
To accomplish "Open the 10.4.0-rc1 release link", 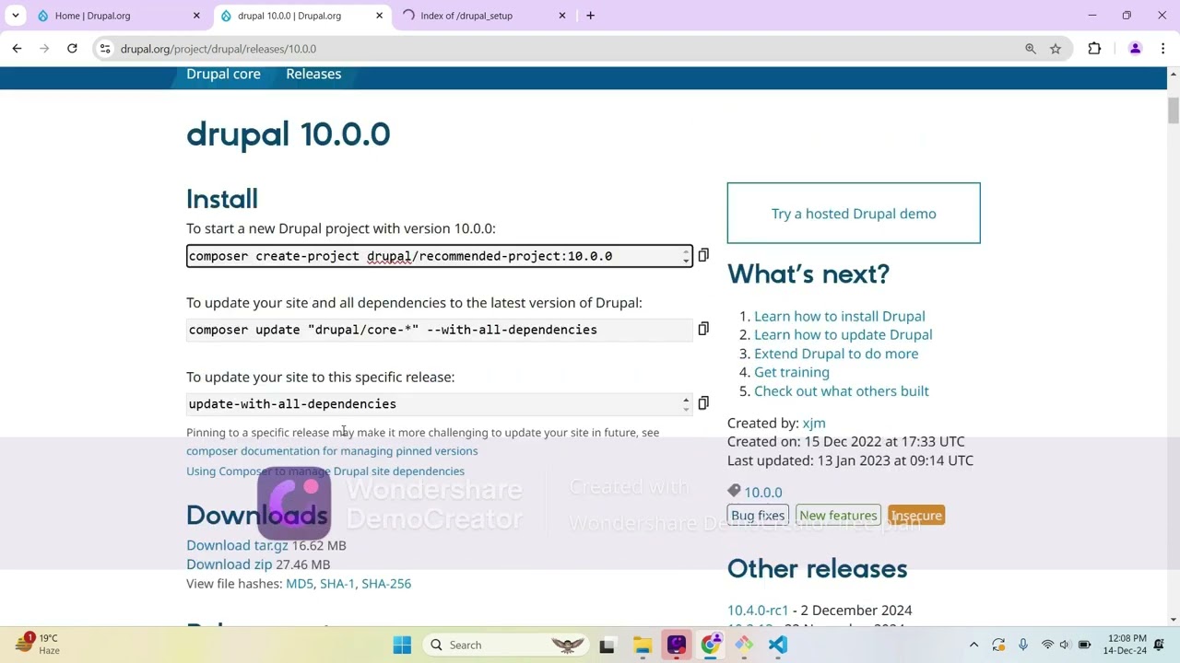I will pyautogui.click(x=758, y=610).
